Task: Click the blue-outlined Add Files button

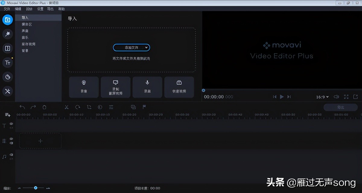Action: click(x=132, y=48)
